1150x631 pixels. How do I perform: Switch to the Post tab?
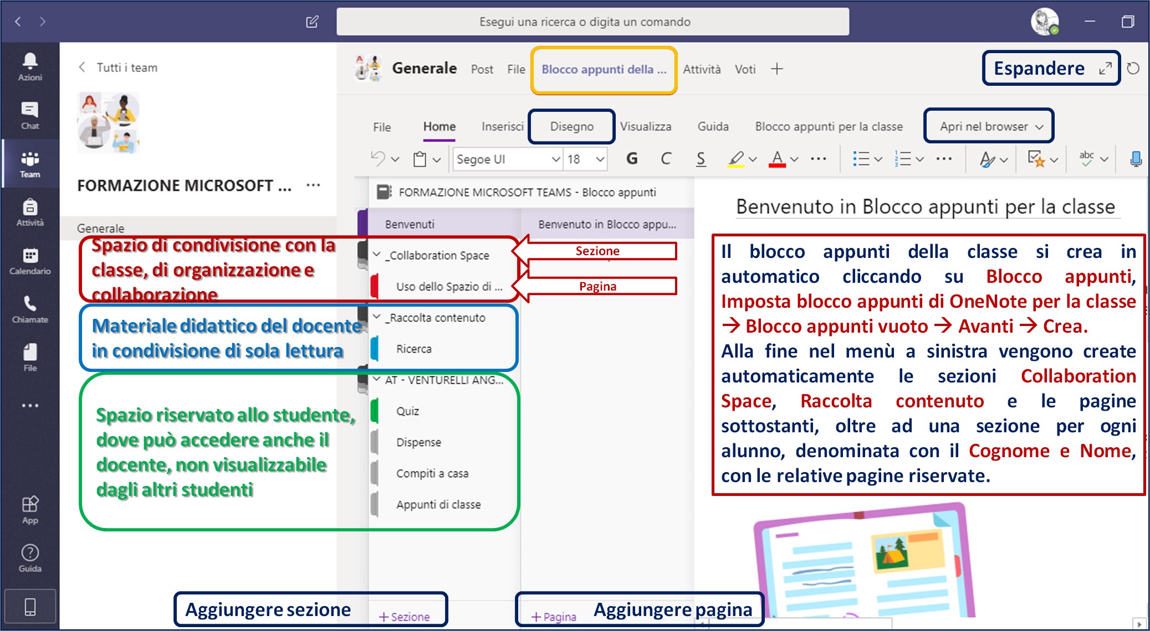click(x=482, y=69)
